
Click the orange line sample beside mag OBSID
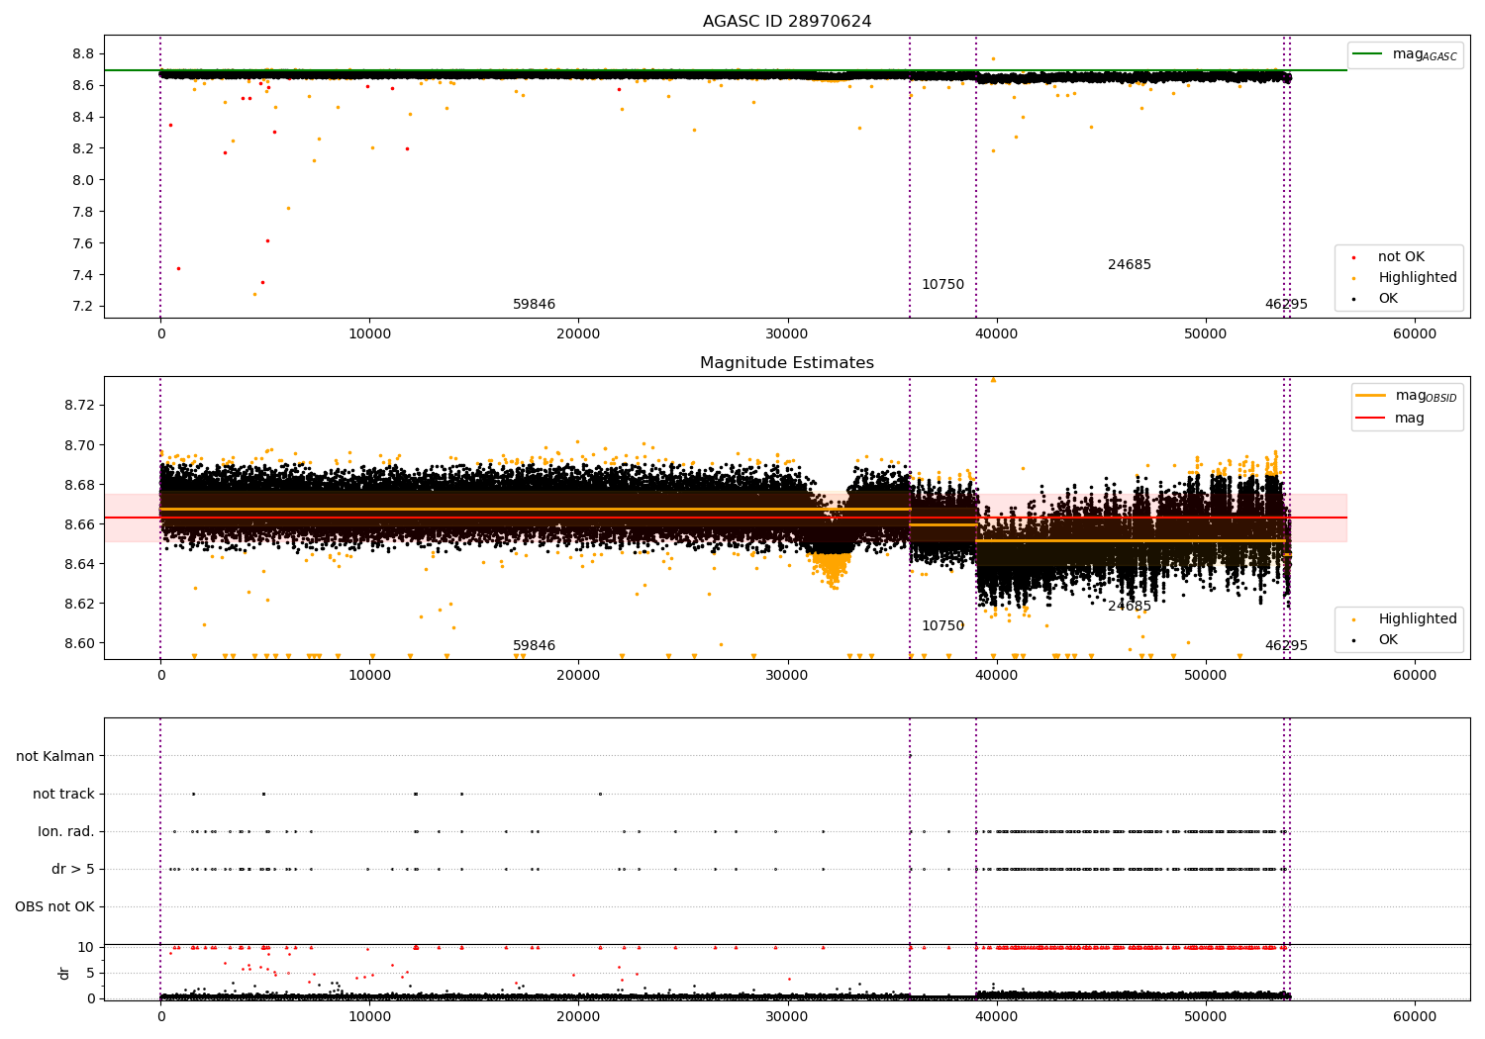click(x=1372, y=396)
